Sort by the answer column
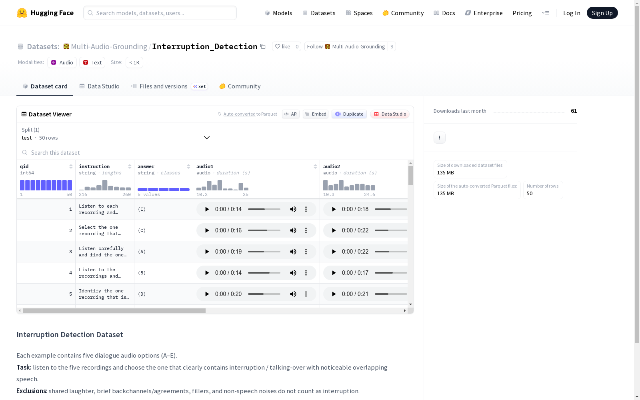This screenshot has height=400, width=640. (188, 166)
